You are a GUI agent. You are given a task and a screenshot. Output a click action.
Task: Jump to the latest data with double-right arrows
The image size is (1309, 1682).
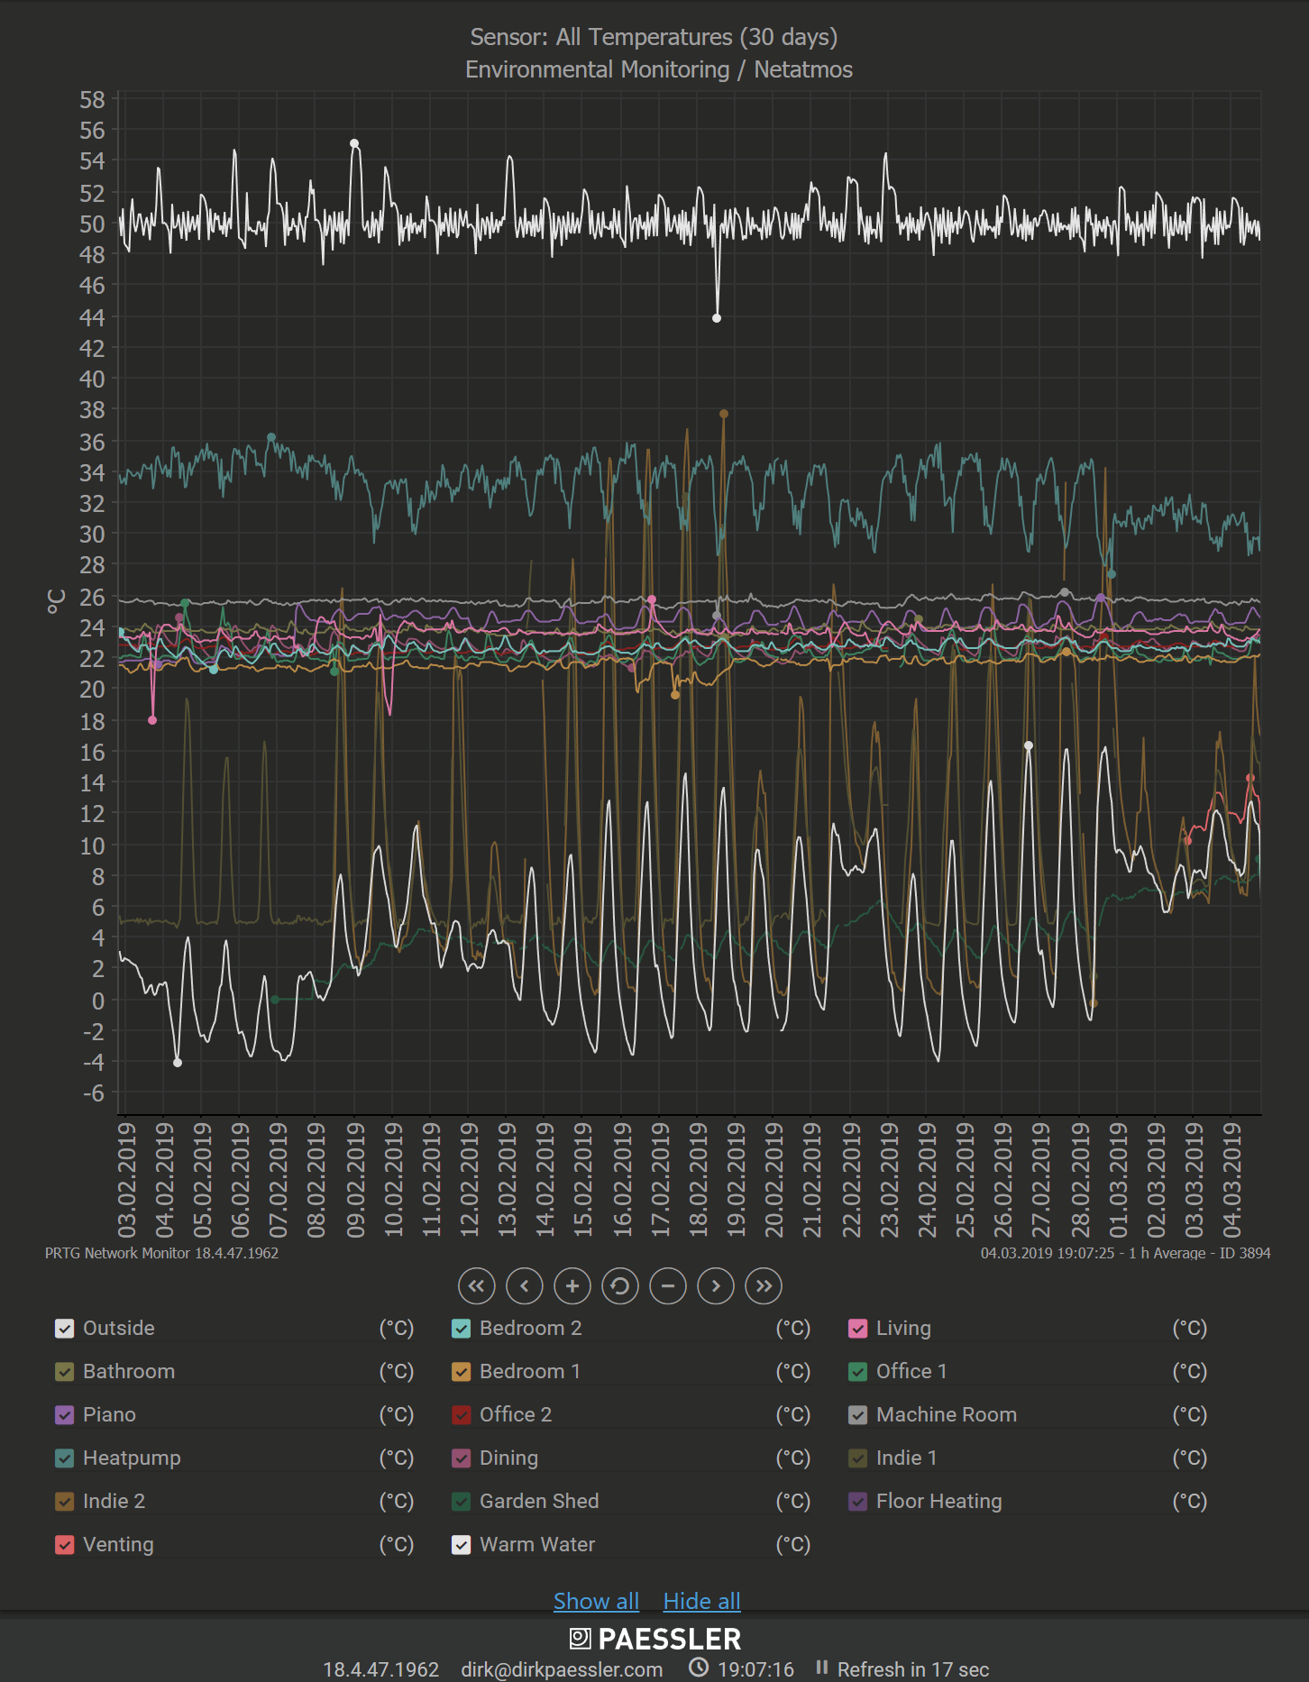tap(764, 1285)
